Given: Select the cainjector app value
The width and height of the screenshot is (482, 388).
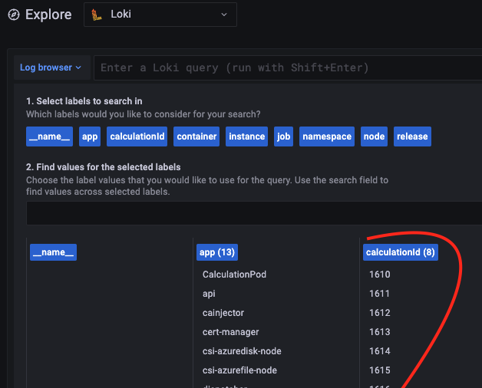Looking at the screenshot, I should (223, 313).
